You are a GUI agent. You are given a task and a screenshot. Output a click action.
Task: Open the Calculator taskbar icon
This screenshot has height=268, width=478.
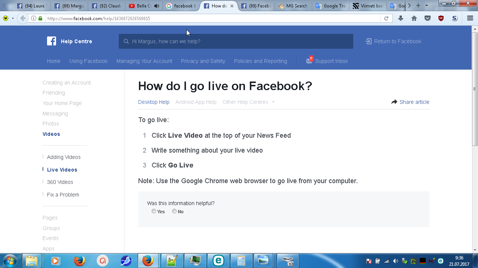coord(241,261)
